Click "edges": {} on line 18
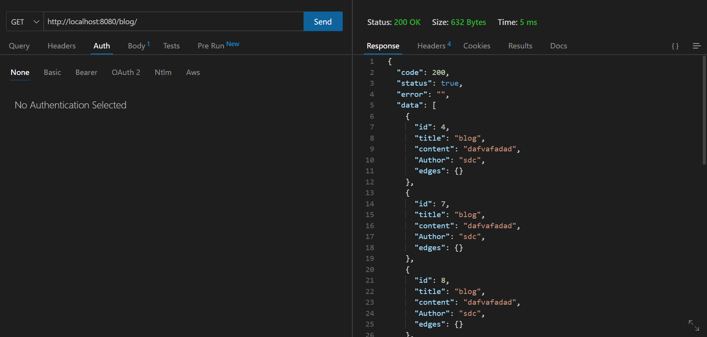707x337 pixels. point(439,247)
